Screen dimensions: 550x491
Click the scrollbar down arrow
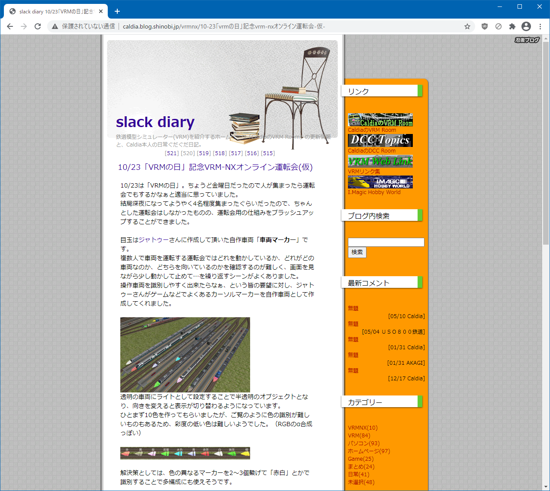pos(546,487)
